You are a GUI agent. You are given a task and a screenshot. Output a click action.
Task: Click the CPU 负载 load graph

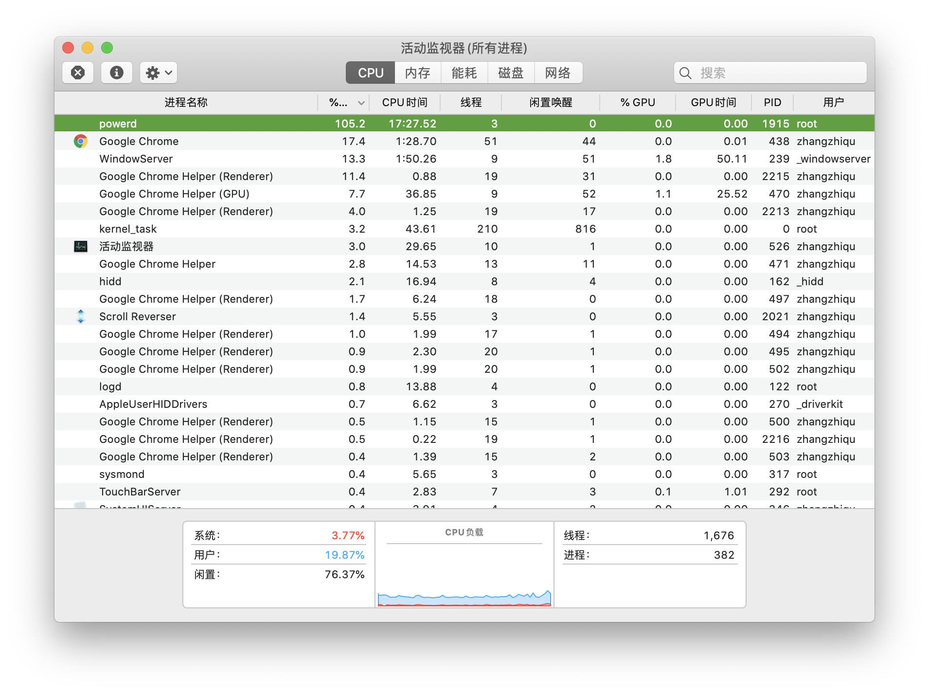click(x=464, y=574)
